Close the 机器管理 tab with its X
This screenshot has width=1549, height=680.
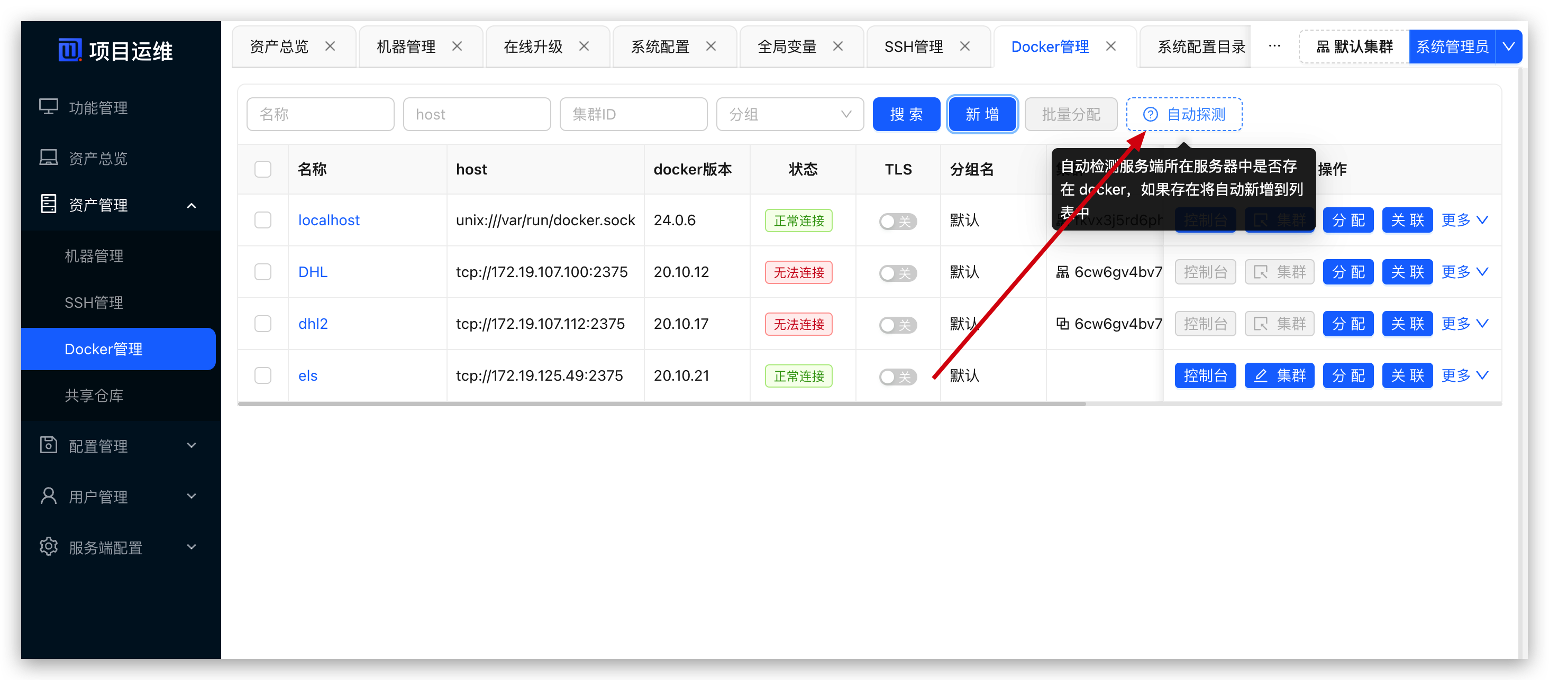457,47
